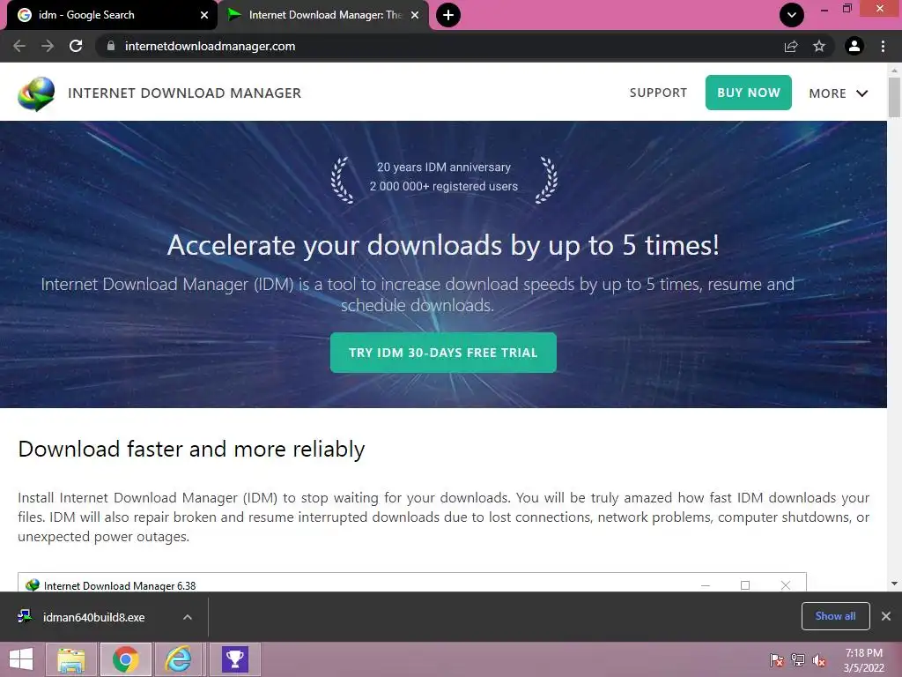Viewport: 902px width, 677px height.
Task: Expand the MORE menu
Action: coord(839,93)
